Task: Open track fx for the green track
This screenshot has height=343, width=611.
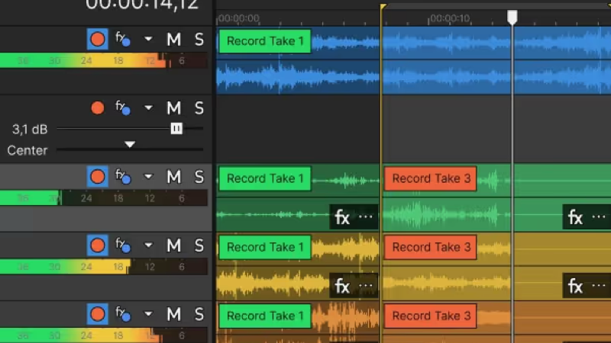Action: (x=123, y=177)
